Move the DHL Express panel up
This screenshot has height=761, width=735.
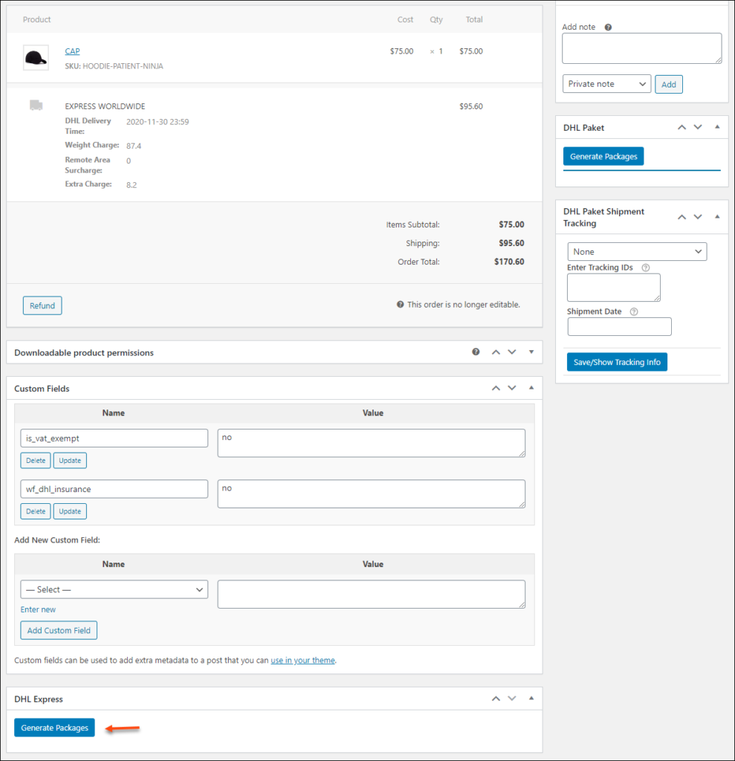(x=496, y=699)
